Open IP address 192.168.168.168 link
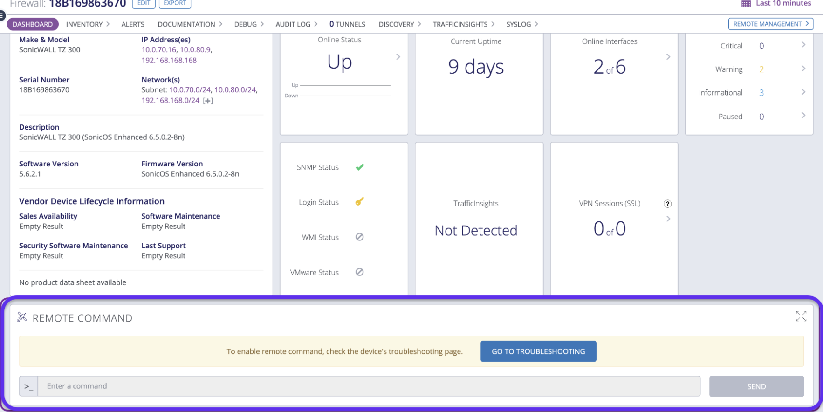823x412 pixels. pyautogui.click(x=169, y=61)
